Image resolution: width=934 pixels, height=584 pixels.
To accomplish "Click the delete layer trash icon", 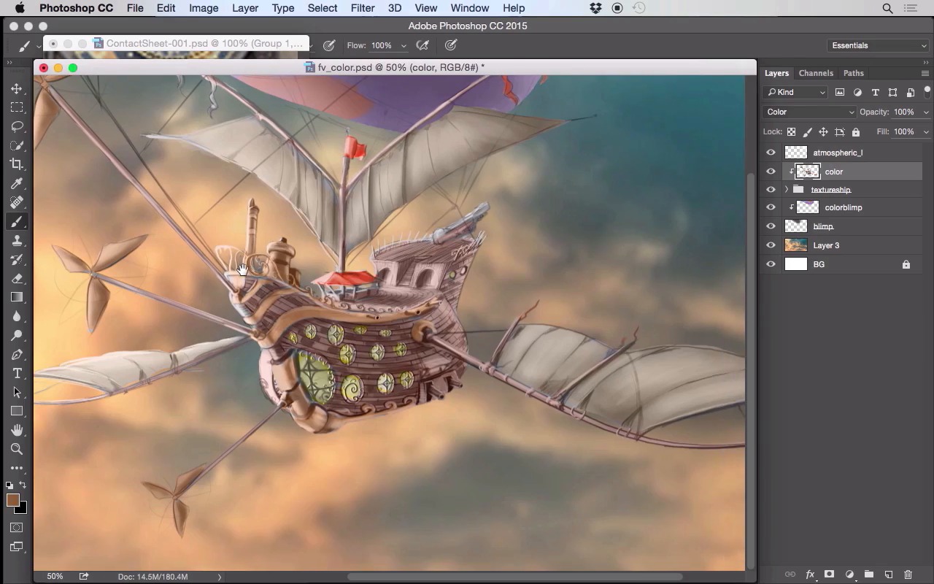I will click(x=908, y=575).
